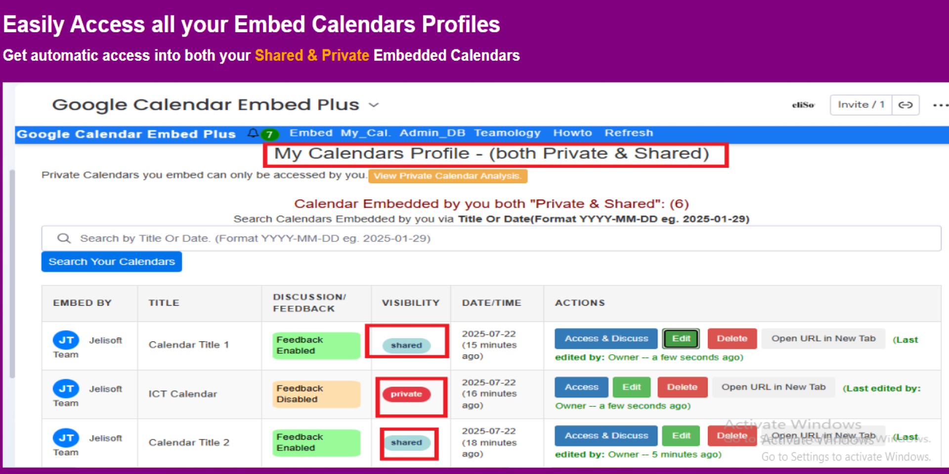Image resolution: width=949 pixels, height=474 pixels.
Task: Click JT avatar in Calendar Title 2 row
Action: click(x=66, y=437)
